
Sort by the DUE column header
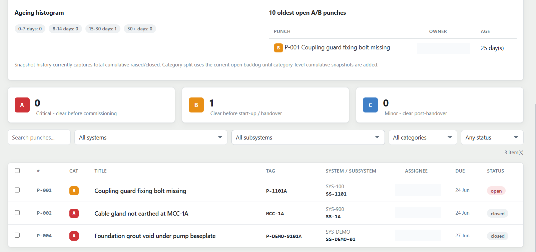coord(460,171)
